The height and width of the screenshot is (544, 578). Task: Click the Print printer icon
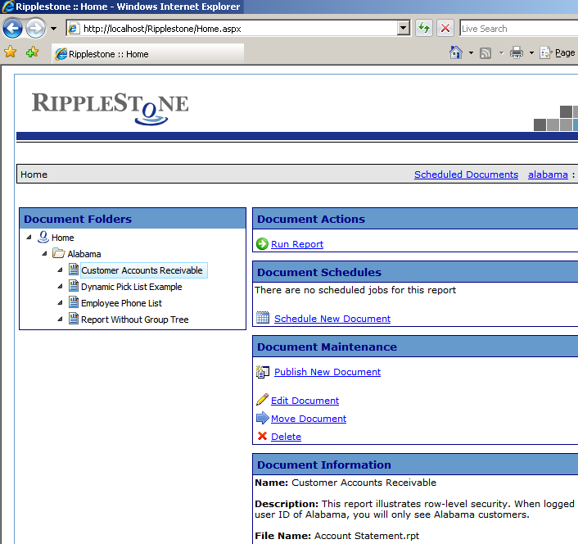point(517,52)
